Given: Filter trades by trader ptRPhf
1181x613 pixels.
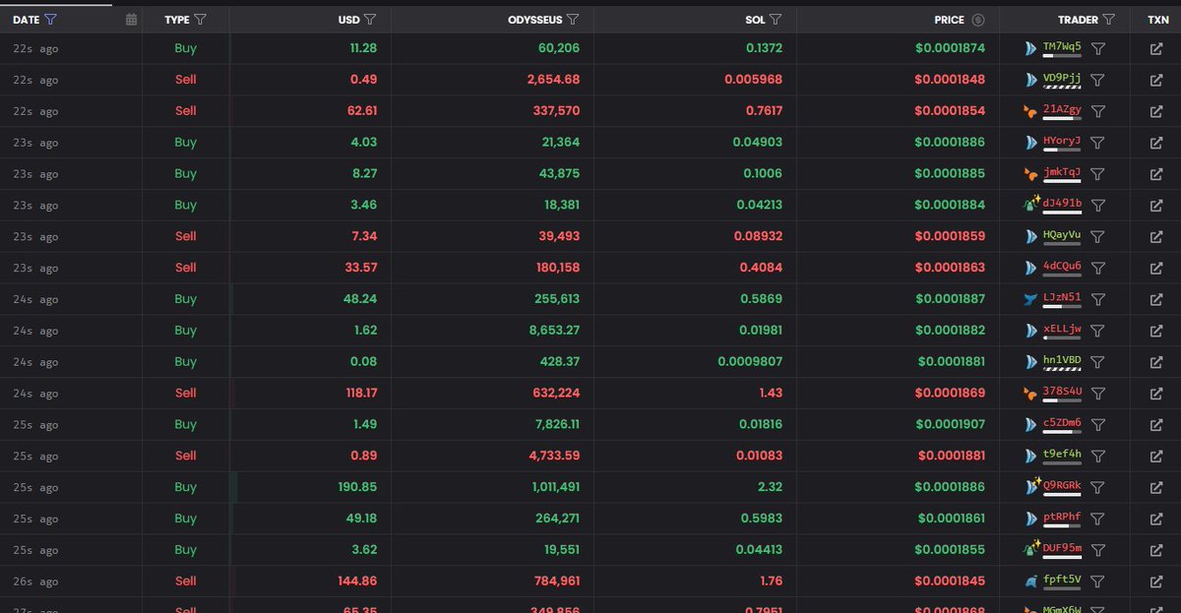Looking at the screenshot, I should [x=1098, y=519].
